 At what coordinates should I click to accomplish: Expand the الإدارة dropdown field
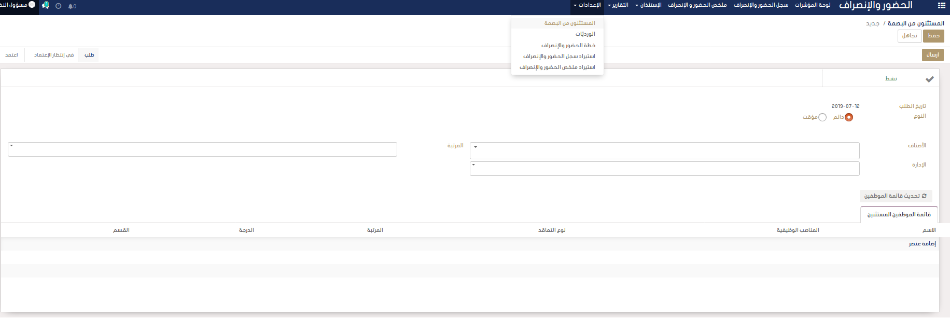click(664, 169)
